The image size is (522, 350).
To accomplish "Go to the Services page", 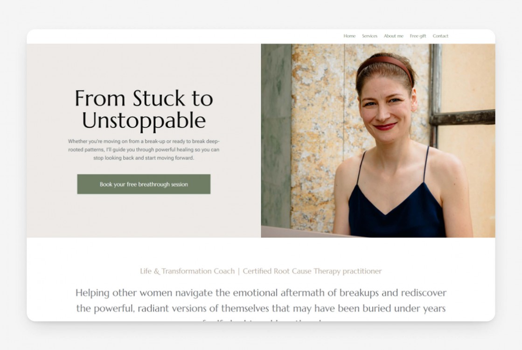I will pyautogui.click(x=369, y=36).
